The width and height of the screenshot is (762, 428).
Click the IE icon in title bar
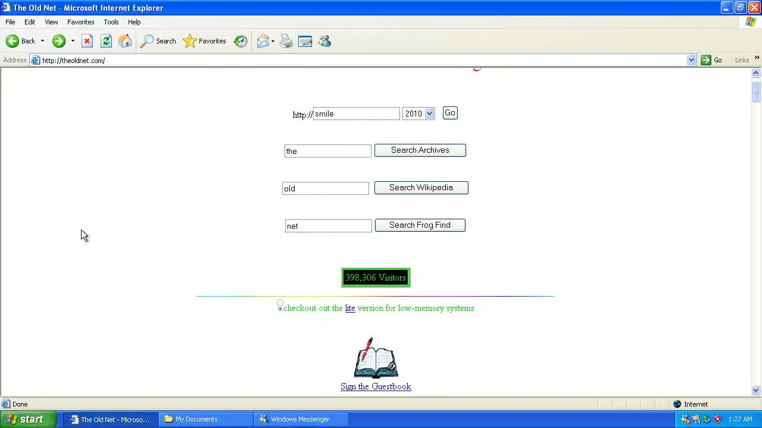(x=6, y=8)
